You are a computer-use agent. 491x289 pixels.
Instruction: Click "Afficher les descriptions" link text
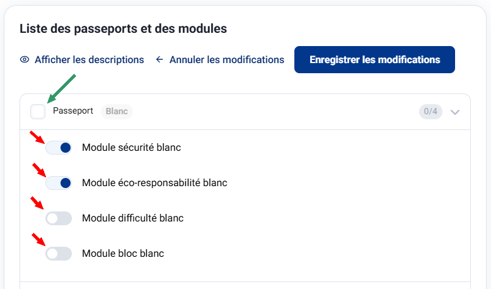90,60
